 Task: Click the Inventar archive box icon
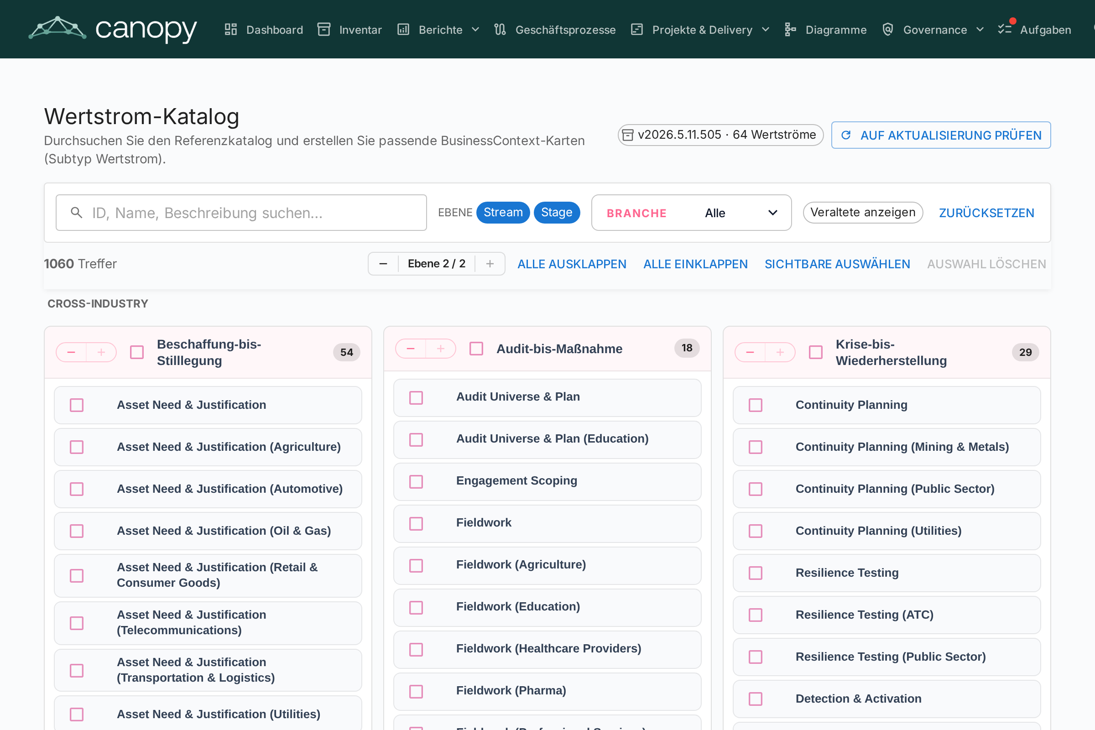(x=324, y=30)
